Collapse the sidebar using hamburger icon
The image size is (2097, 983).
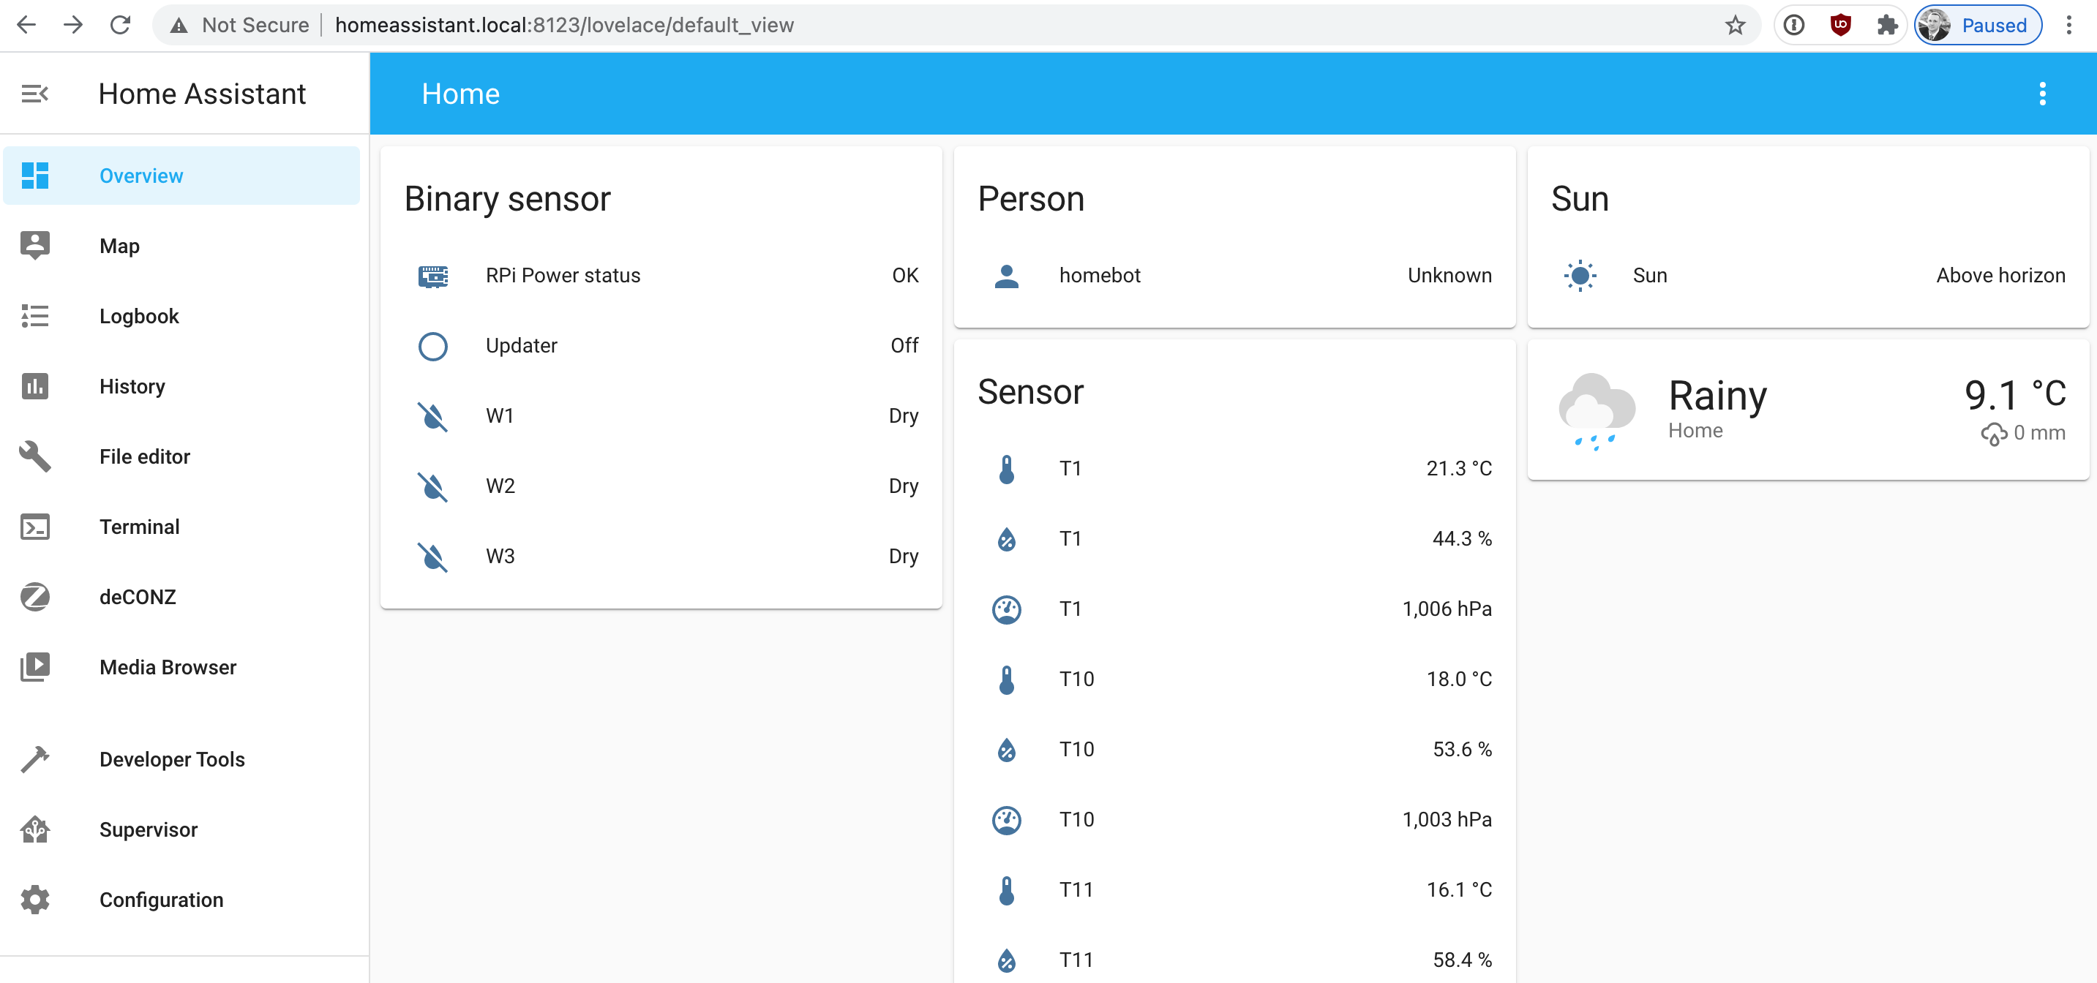34,94
